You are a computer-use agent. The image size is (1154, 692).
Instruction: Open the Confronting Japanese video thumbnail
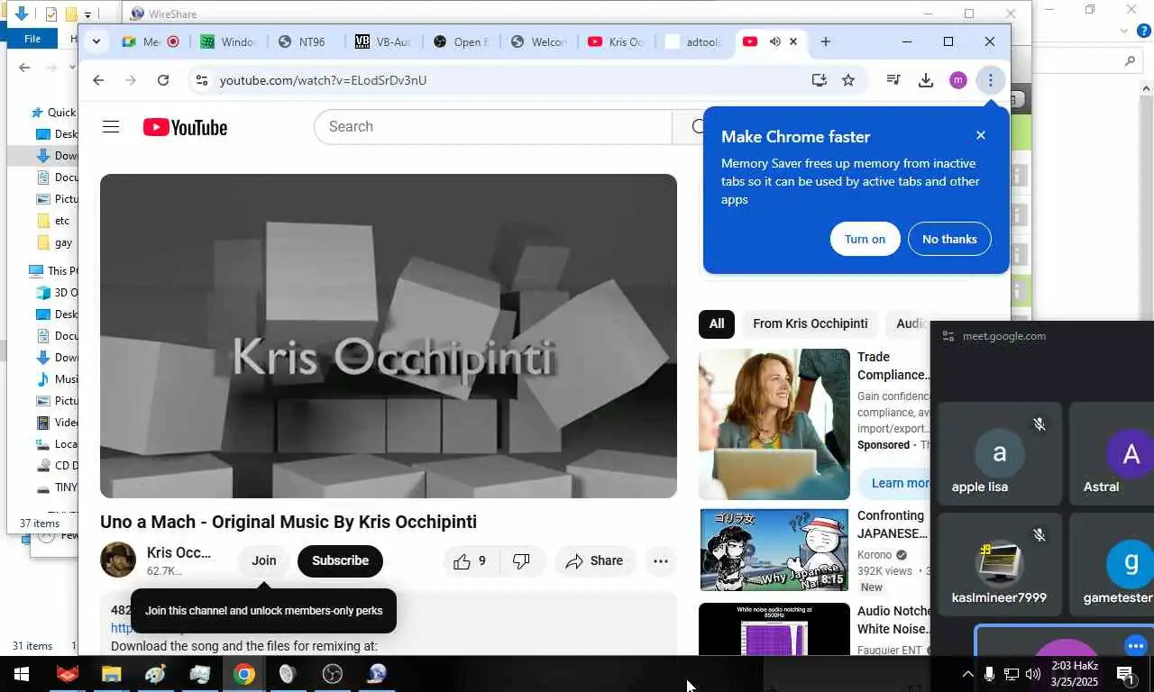(x=774, y=550)
